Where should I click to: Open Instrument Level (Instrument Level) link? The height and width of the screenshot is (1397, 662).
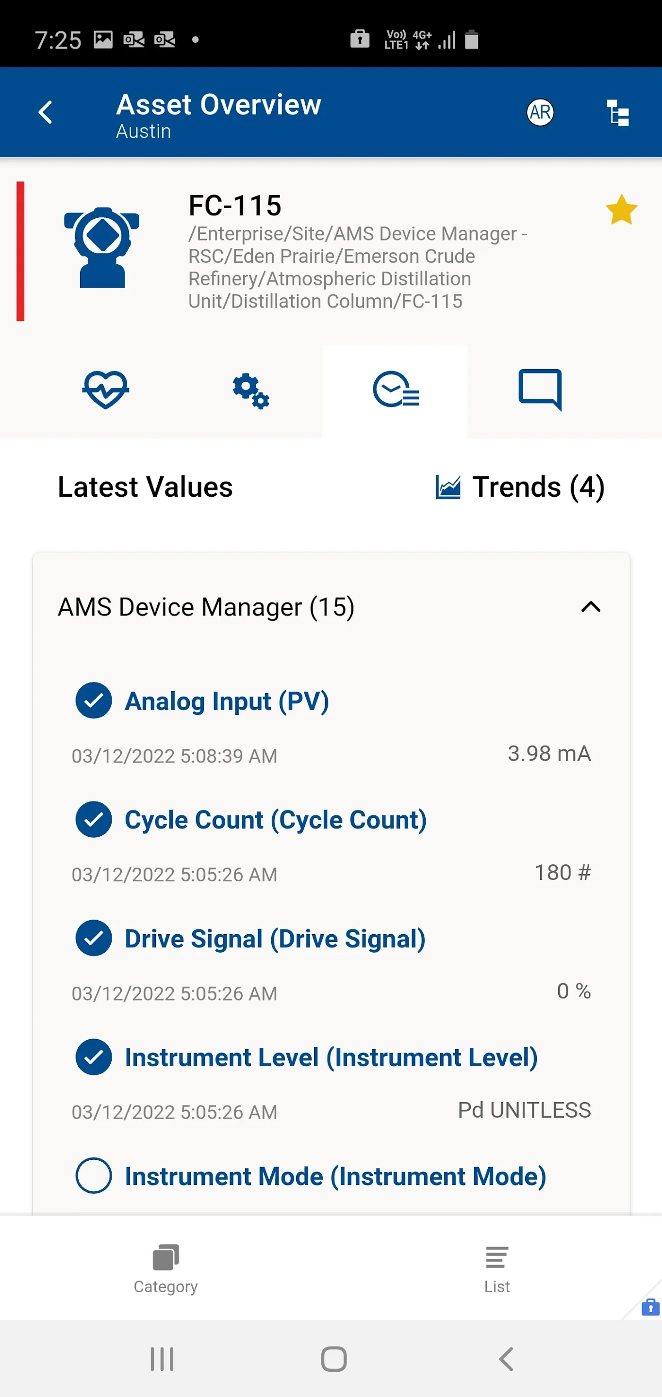click(x=331, y=1057)
